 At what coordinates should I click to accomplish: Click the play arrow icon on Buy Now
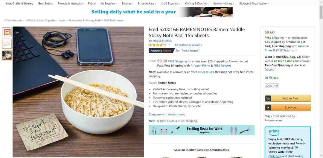click(268, 107)
